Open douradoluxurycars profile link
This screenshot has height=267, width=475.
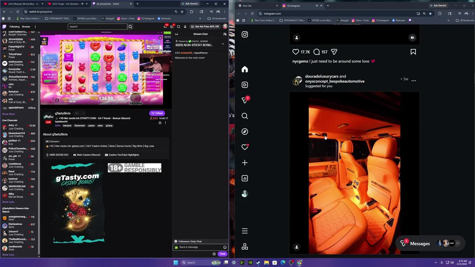click(322, 76)
